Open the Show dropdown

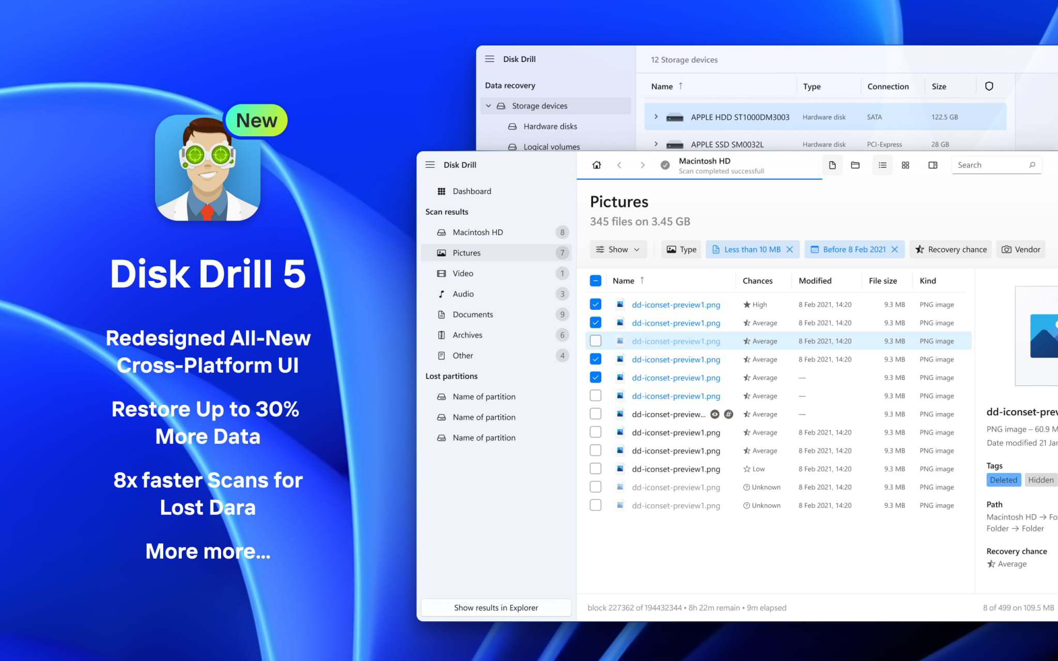tap(618, 249)
